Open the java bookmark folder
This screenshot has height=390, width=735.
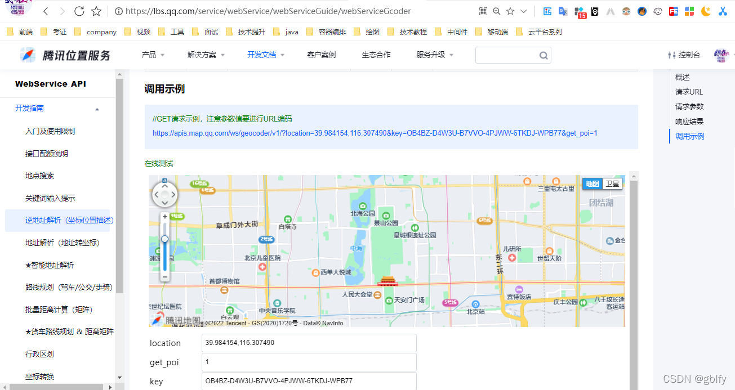pyautogui.click(x=286, y=32)
